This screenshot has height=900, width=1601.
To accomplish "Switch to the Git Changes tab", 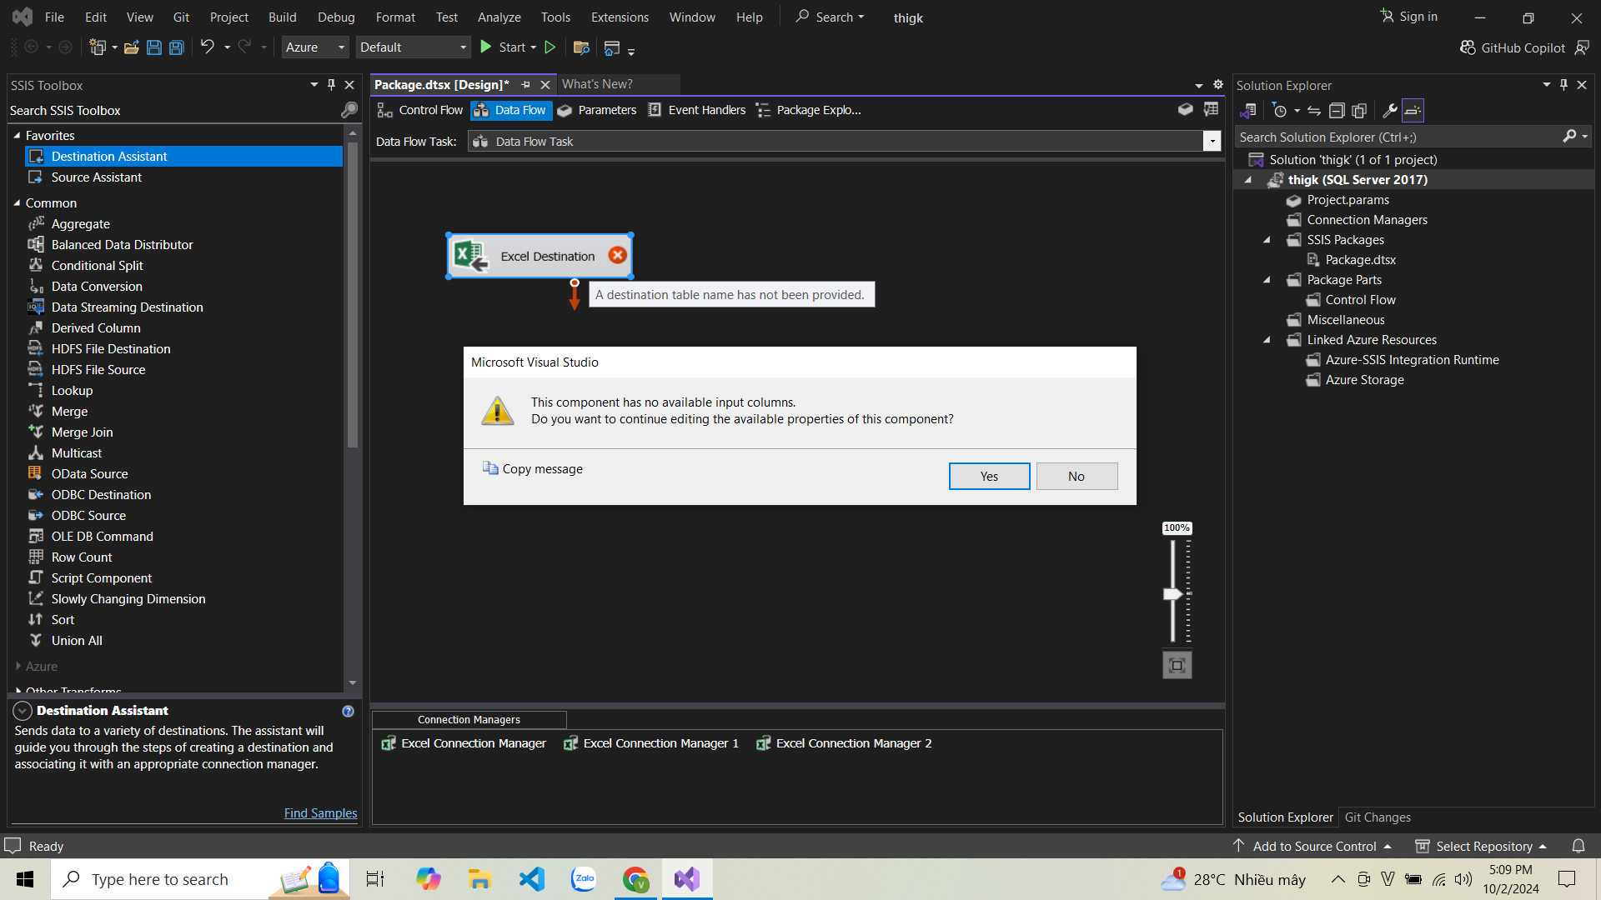I will point(1378,817).
